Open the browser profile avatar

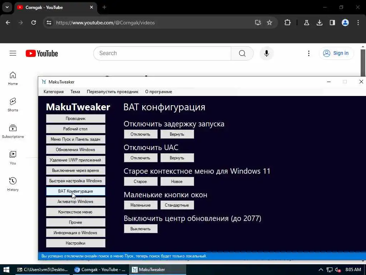coord(345,23)
